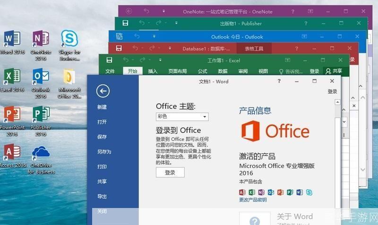Click the scroll up arrow in Word account pane
This screenshot has height=225, width=378.
(337, 102)
